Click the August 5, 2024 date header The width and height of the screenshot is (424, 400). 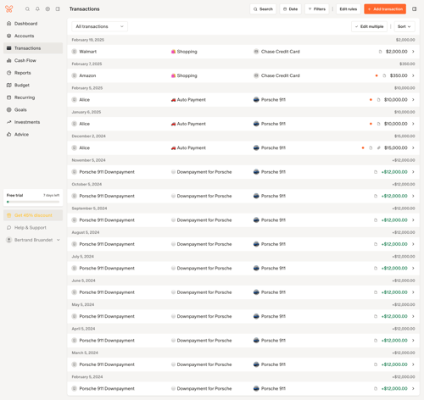click(x=86, y=232)
